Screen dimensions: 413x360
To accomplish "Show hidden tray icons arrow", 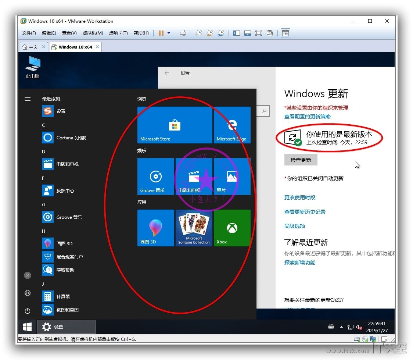I will (341, 327).
